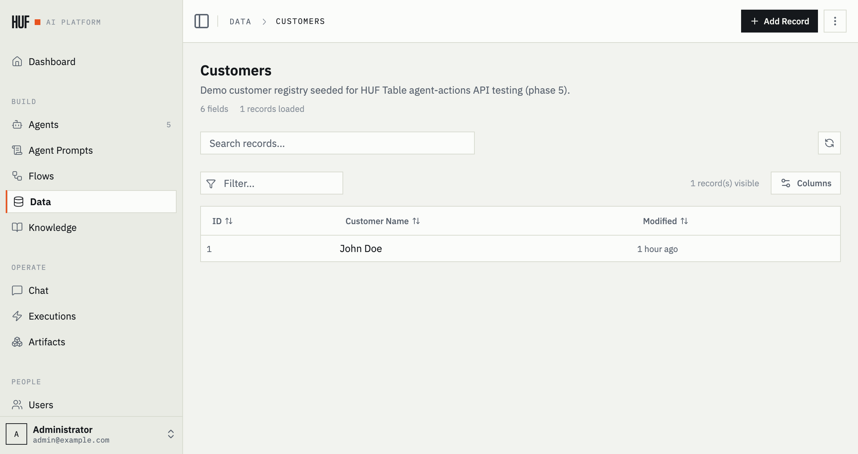Screen dimensions: 858x454
Task: Focus the Search records field
Action: click(337, 143)
